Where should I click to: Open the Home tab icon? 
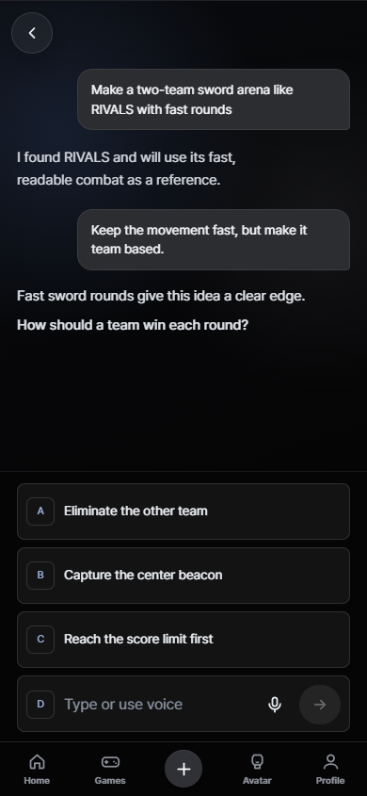point(37,761)
